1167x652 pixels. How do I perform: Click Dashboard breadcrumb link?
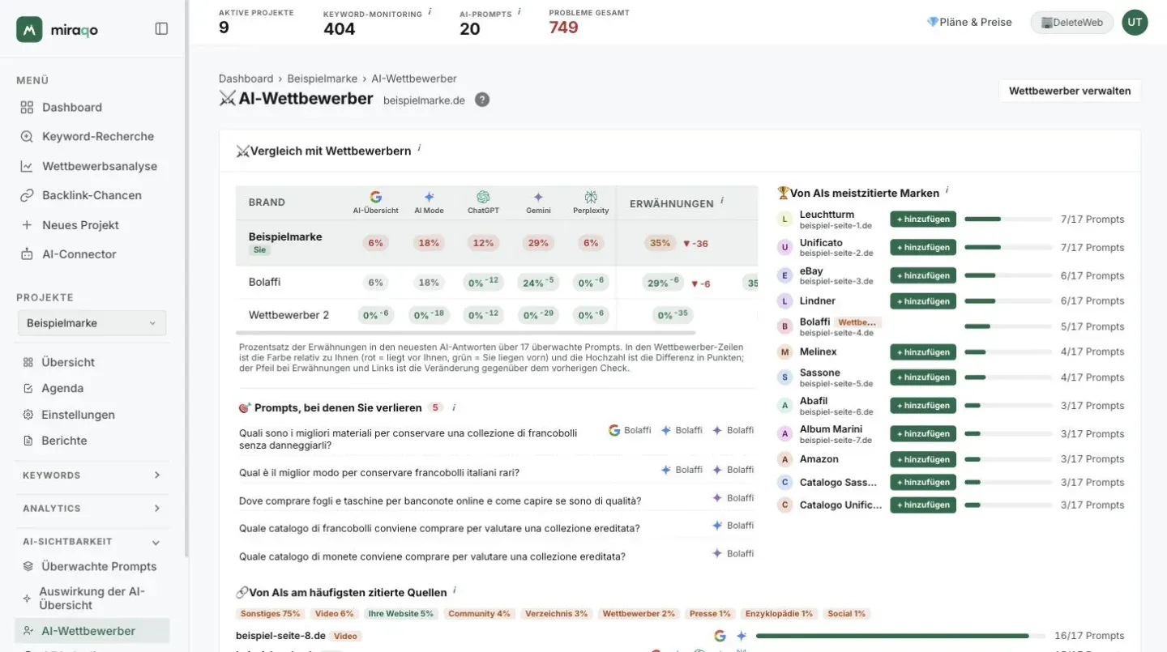pos(246,79)
